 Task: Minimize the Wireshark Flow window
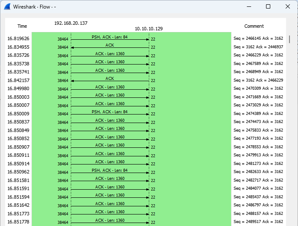click(249, 7)
